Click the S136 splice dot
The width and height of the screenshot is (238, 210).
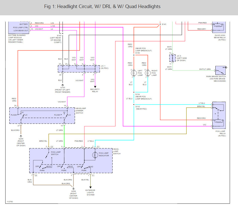coord(134,55)
